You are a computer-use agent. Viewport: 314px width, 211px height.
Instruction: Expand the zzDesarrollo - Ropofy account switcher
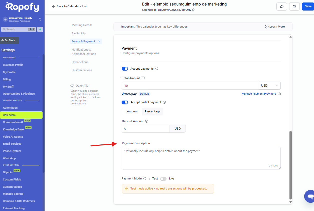click(x=40, y=19)
